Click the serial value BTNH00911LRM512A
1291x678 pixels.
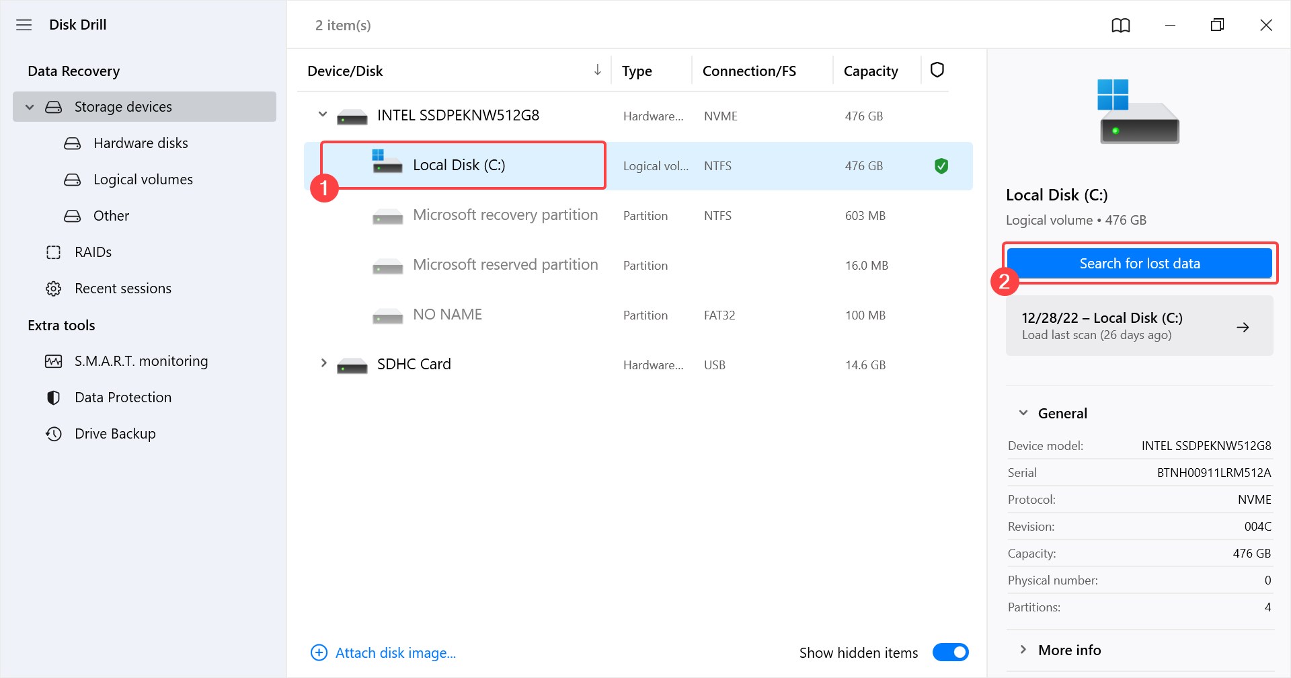1214,473
